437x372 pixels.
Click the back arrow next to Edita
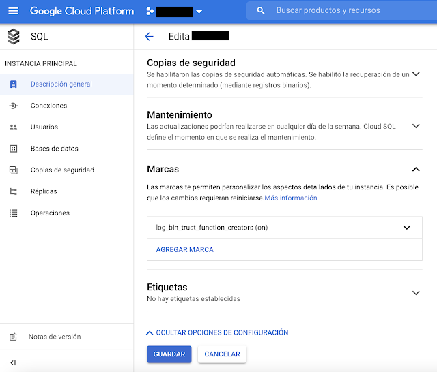point(150,36)
